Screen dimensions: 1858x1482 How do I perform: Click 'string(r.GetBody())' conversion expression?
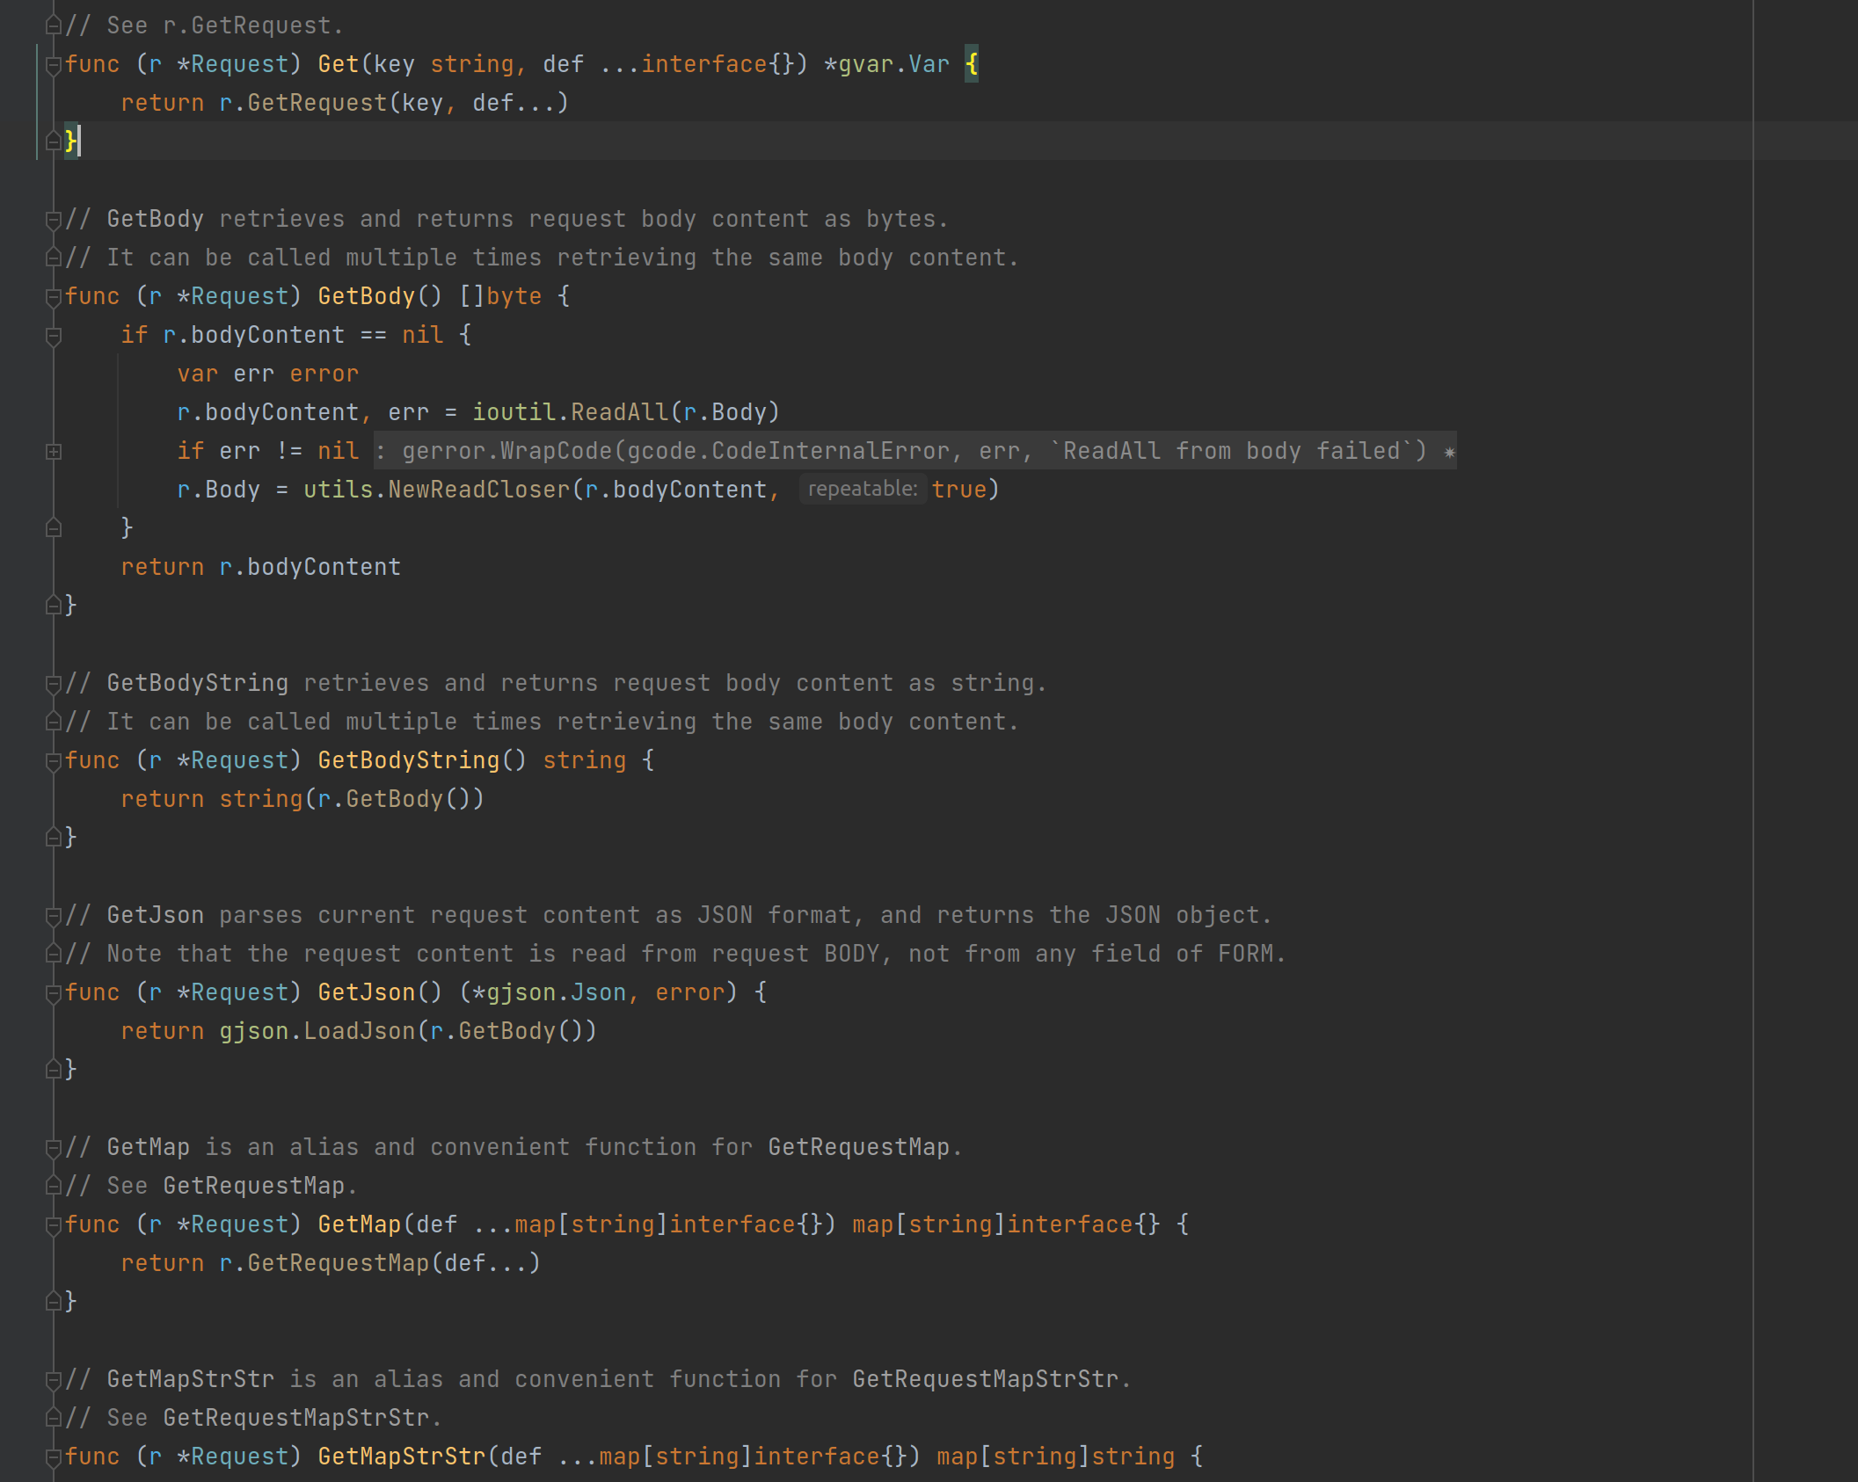(x=353, y=799)
